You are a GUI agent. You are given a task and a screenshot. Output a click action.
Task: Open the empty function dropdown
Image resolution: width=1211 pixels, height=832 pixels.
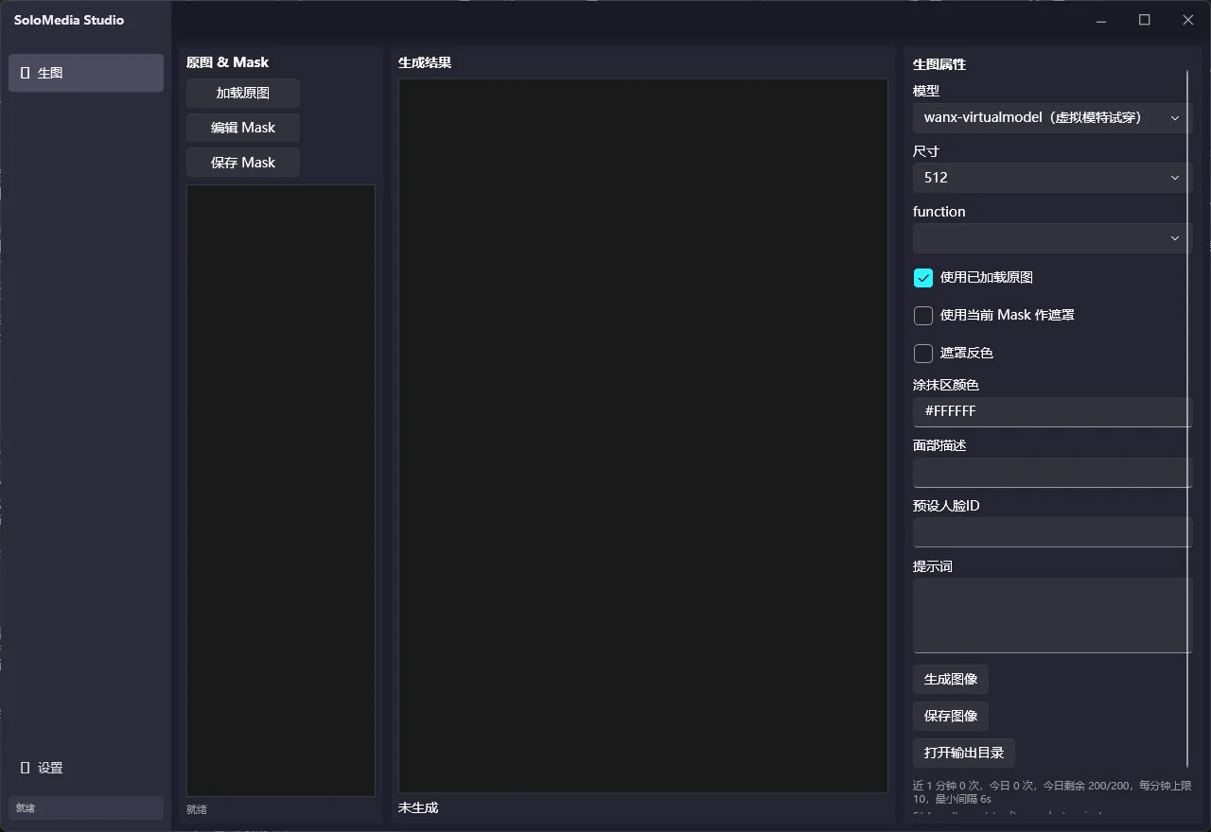(x=1052, y=238)
